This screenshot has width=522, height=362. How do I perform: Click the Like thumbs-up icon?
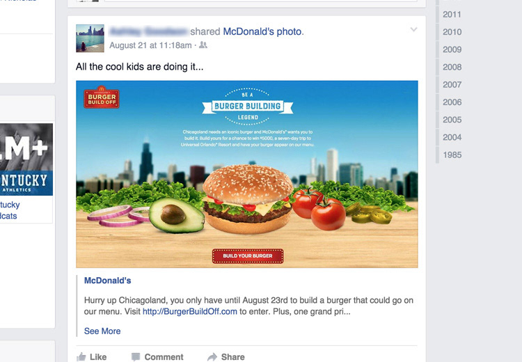click(81, 357)
